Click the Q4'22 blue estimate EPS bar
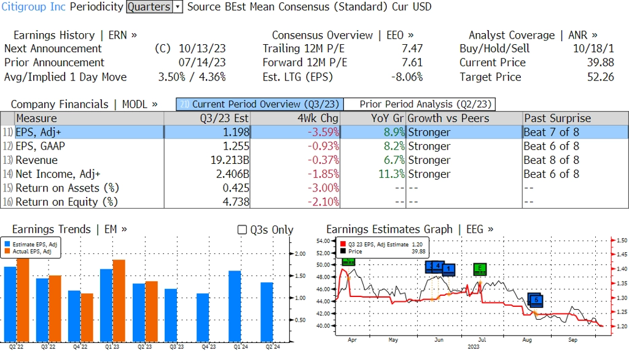This screenshot has height=351, width=629. [x=74, y=317]
